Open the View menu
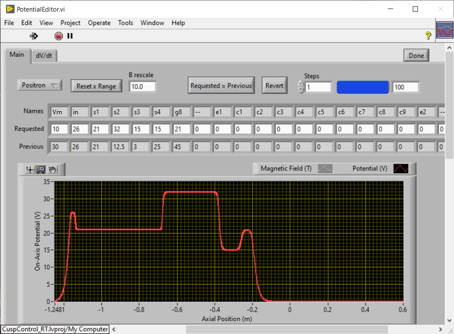 (x=46, y=23)
